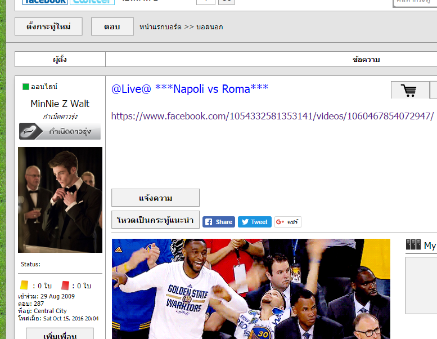Click the italic กำเนิดดาวรุ่ง rank text

point(60,116)
